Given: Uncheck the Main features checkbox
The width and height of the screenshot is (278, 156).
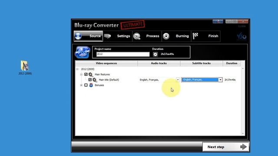Looking at the screenshot, I should point(86,74).
